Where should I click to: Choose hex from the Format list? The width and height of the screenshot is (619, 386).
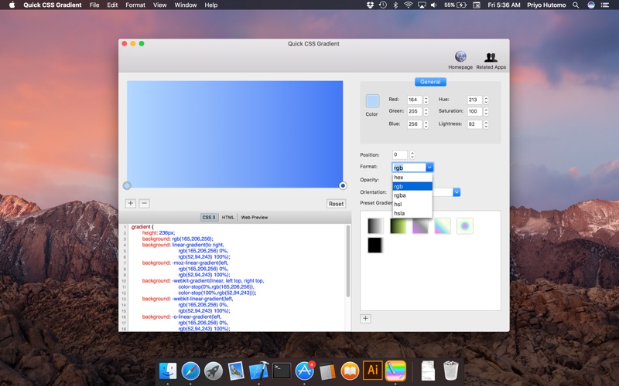tap(399, 178)
